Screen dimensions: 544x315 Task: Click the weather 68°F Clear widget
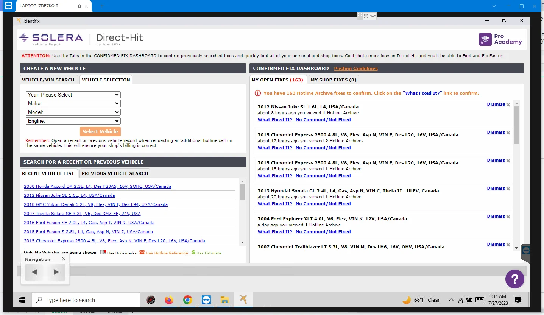coord(421,300)
